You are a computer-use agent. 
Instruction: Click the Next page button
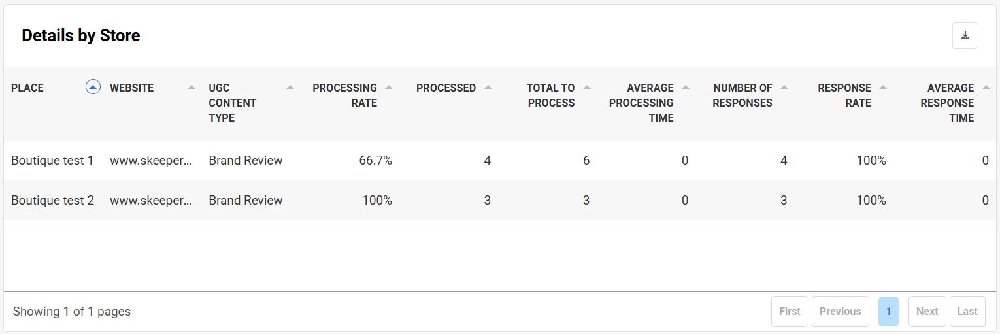click(x=927, y=312)
